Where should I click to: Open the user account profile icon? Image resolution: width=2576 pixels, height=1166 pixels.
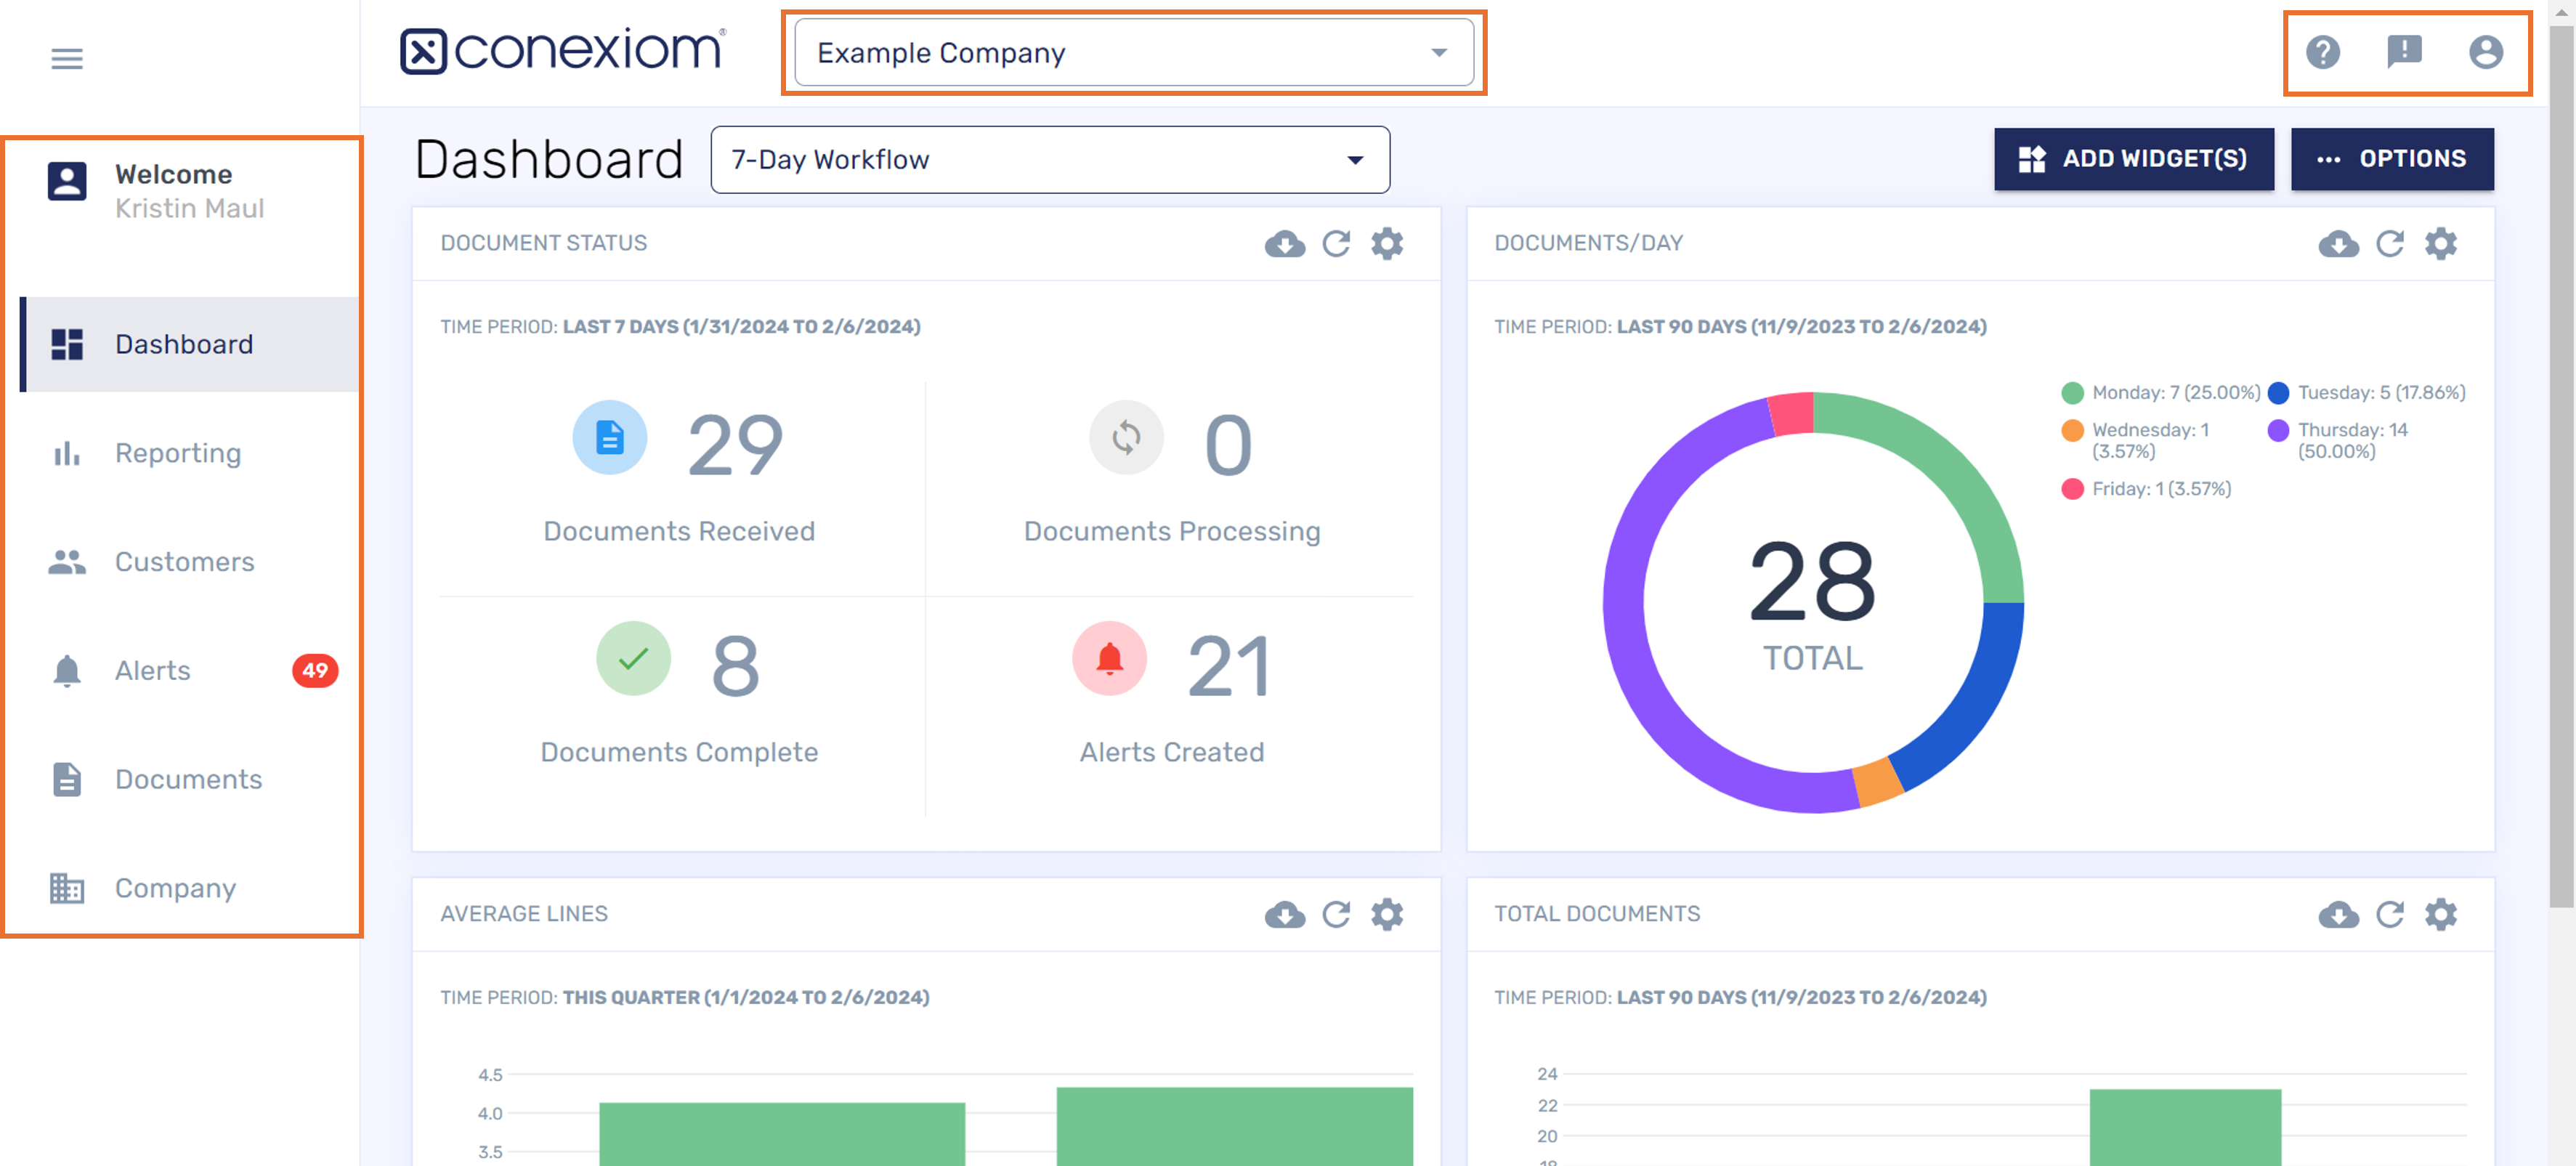tap(2485, 52)
